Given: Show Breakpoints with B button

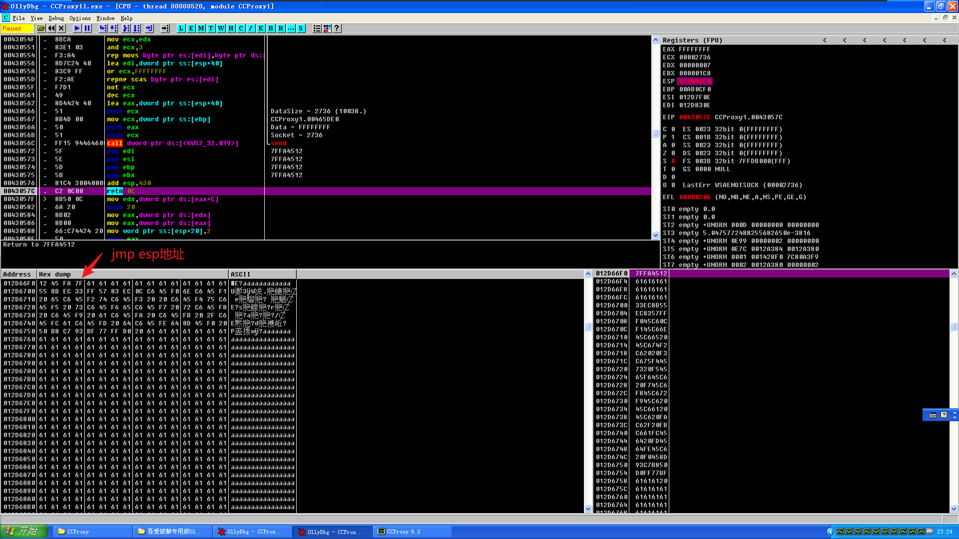Looking at the screenshot, I should click(271, 28).
